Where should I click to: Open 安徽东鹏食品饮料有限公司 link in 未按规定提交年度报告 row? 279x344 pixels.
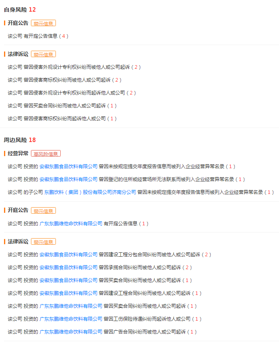[68, 167]
